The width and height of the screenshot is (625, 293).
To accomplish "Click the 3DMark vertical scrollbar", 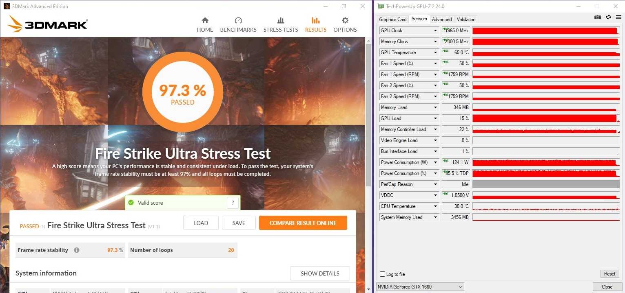I will [x=368, y=122].
